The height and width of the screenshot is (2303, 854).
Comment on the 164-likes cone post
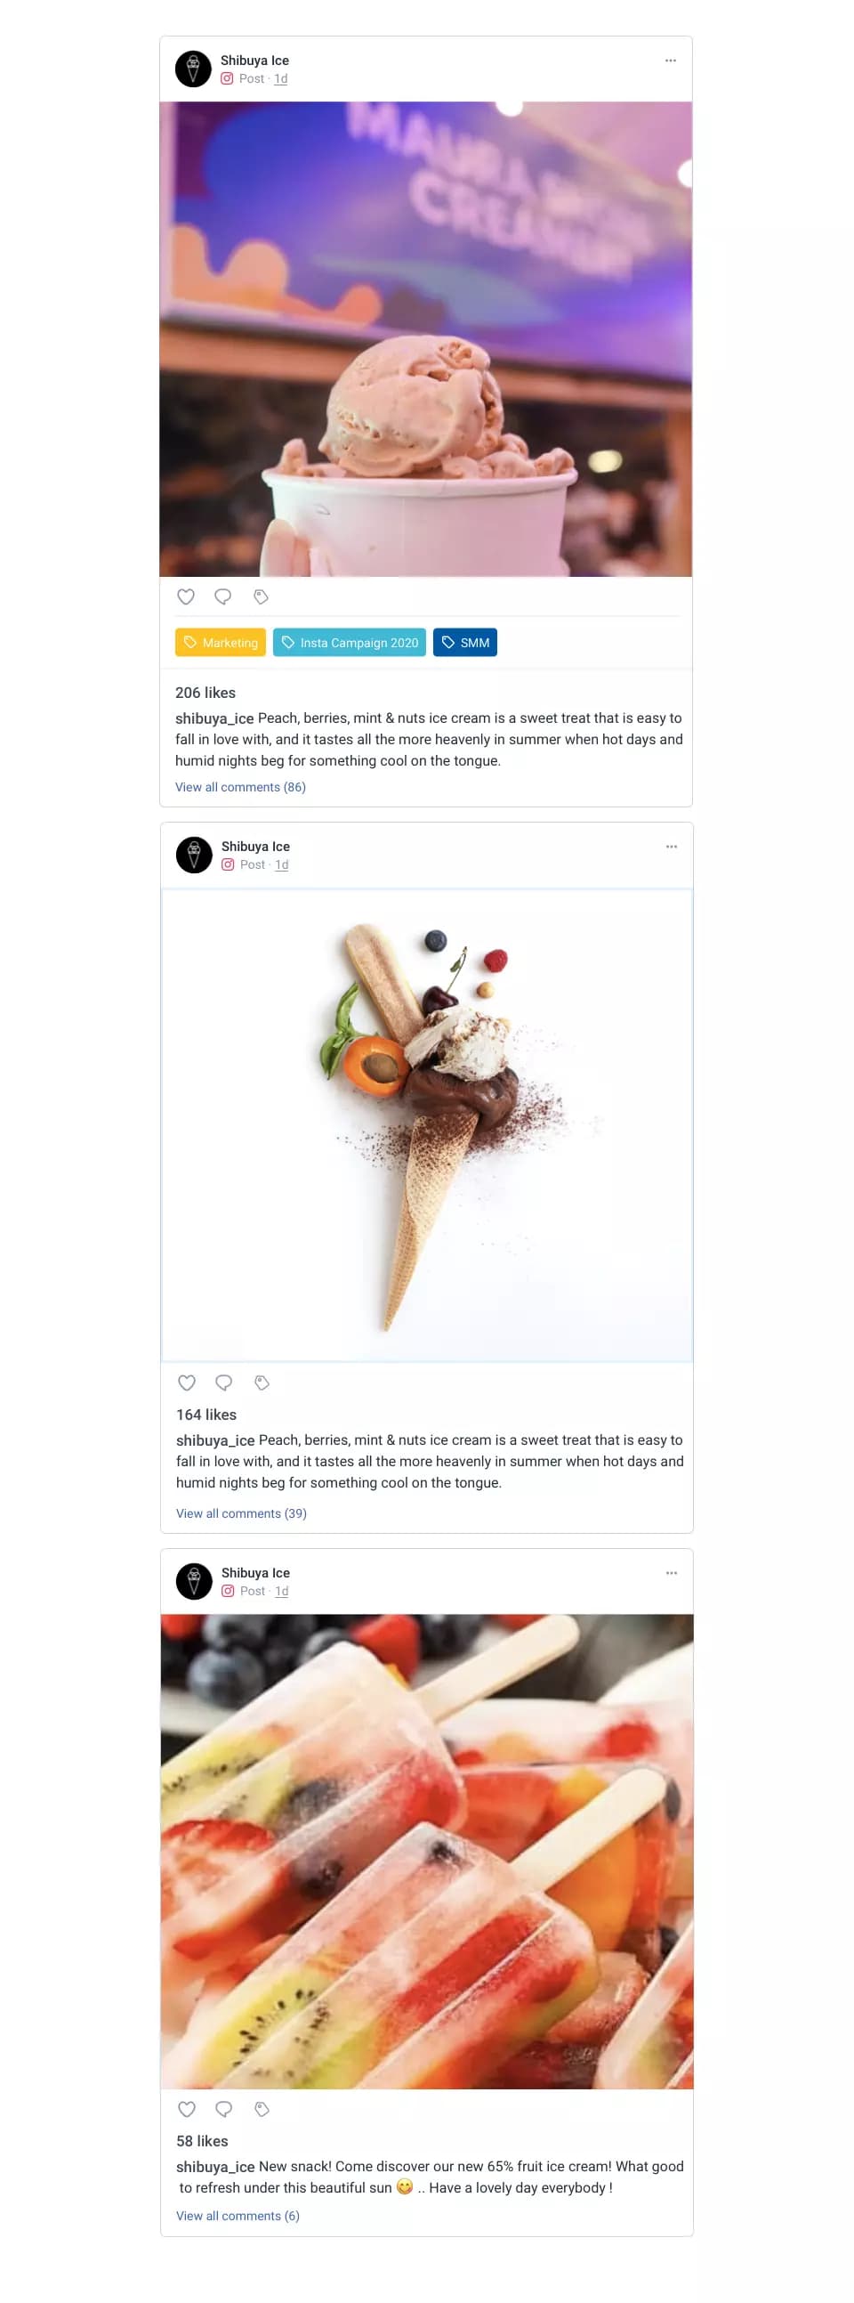coord(224,1383)
